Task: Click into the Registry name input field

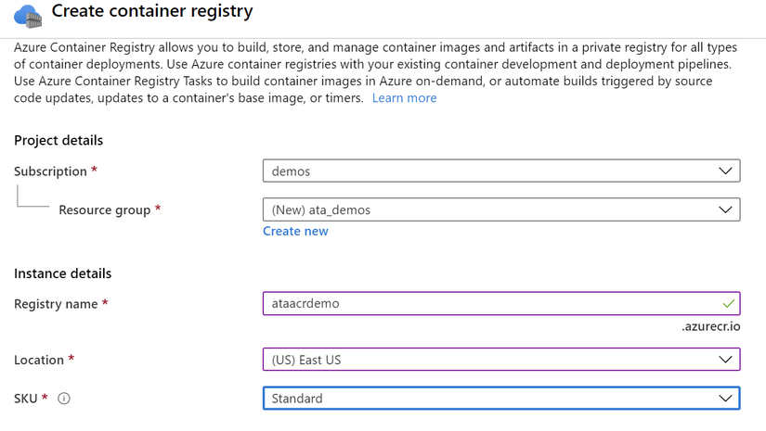Action: click(501, 304)
